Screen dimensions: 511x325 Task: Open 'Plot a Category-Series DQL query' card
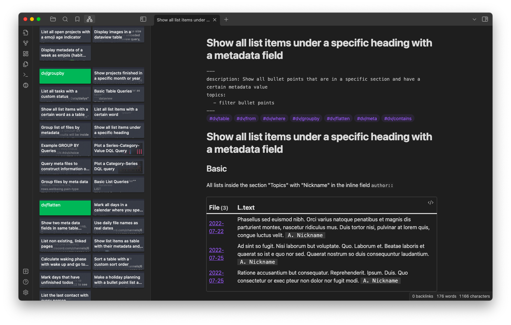118,167
